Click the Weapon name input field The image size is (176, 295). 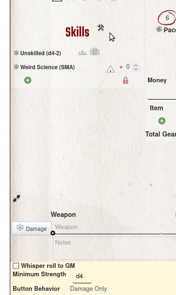click(115, 227)
